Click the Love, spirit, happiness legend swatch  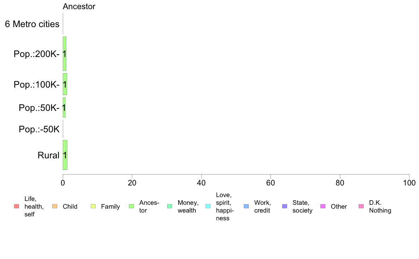pos(208,206)
